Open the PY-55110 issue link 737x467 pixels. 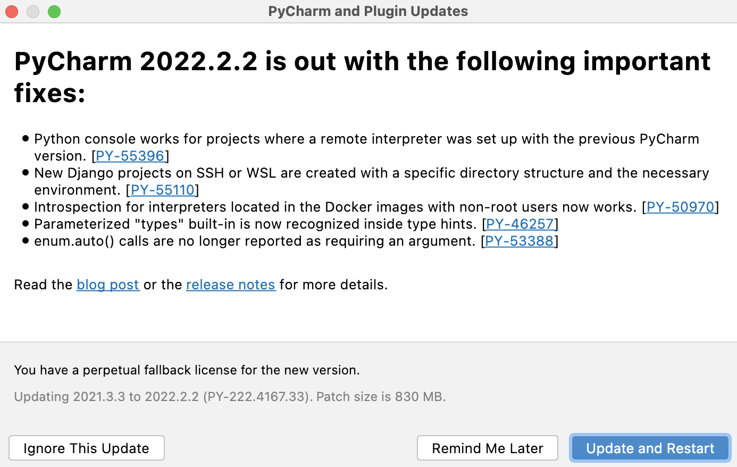(x=163, y=190)
